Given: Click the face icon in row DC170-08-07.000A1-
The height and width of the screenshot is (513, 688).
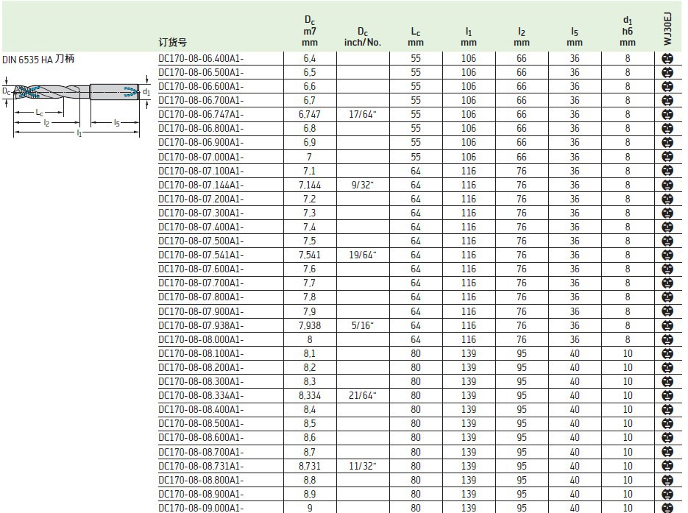Looking at the screenshot, I should [667, 157].
